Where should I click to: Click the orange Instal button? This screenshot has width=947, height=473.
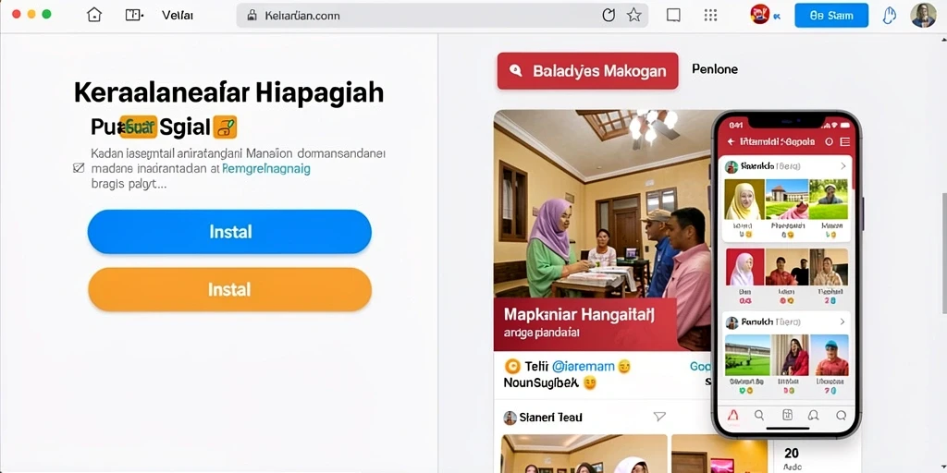pos(229,289)
